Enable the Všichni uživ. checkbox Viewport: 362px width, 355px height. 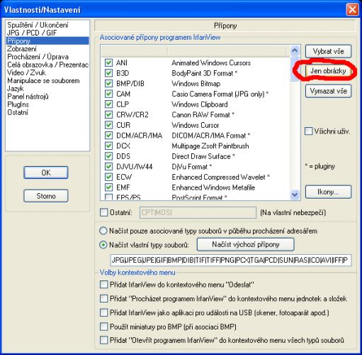click(308, 131)
